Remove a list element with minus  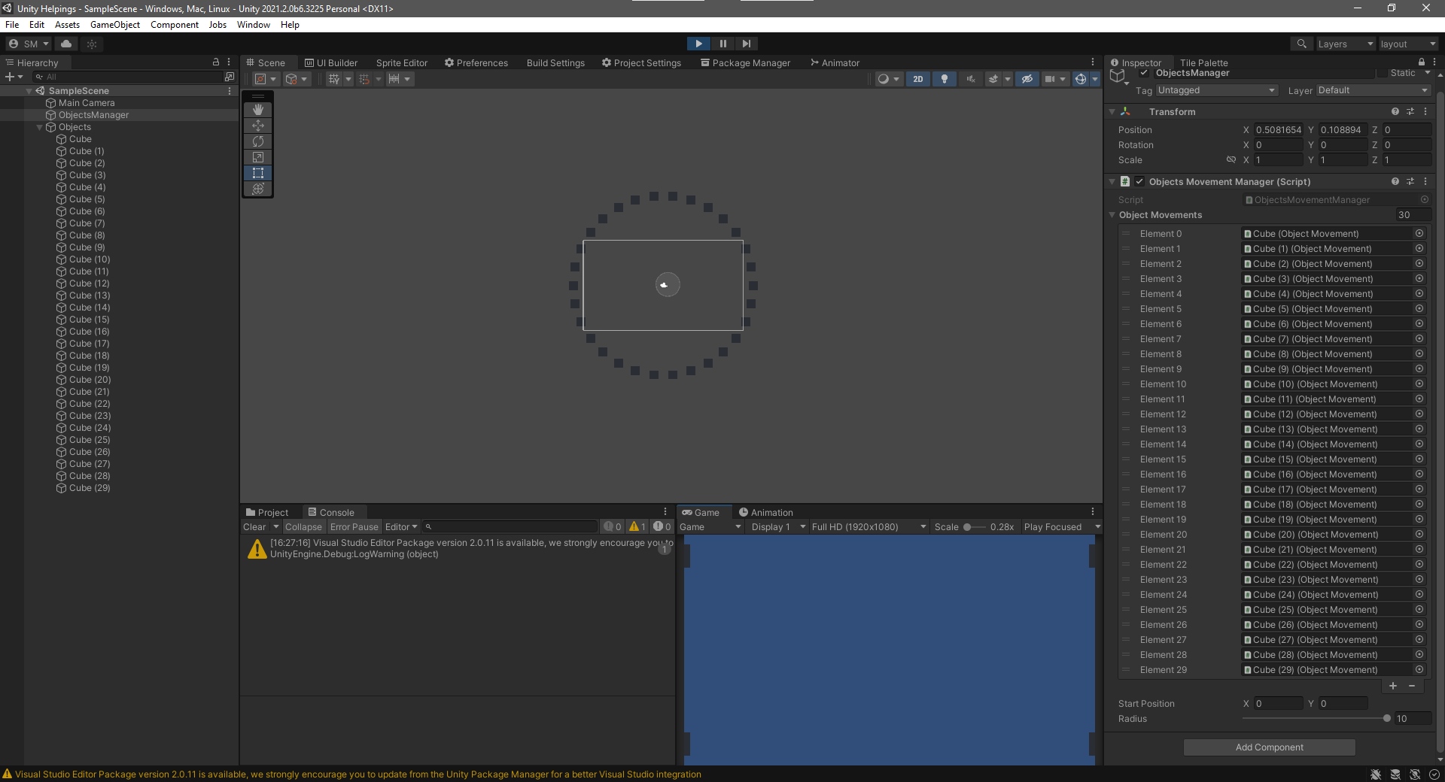[1412, 686]
